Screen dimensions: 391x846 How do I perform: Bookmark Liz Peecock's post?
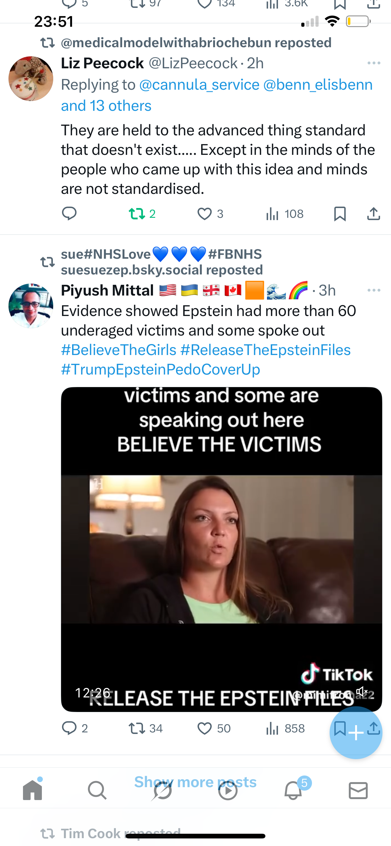click(x=340, y=214)
